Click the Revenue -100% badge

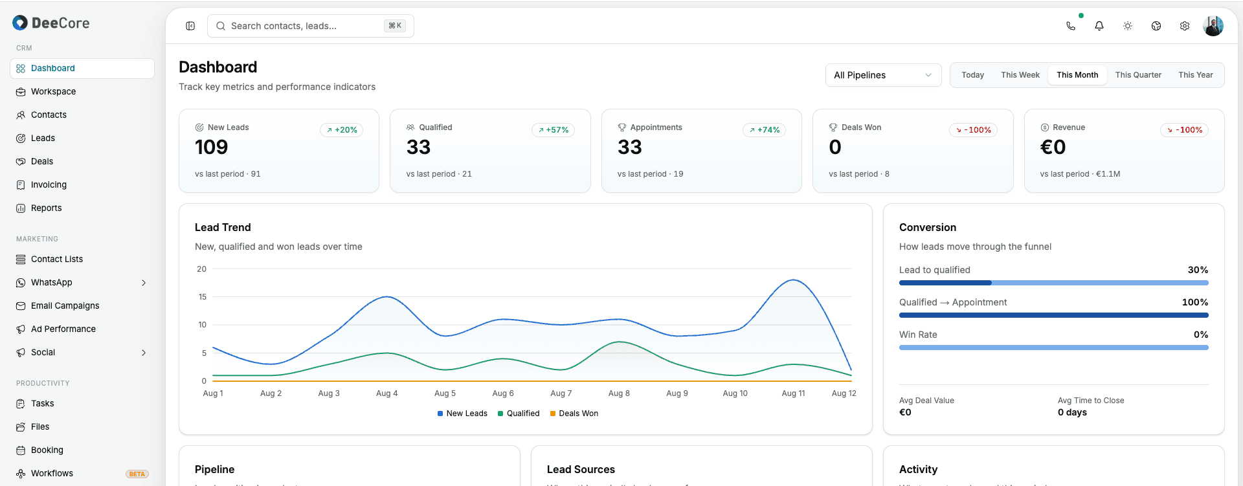coord(1185,130)
